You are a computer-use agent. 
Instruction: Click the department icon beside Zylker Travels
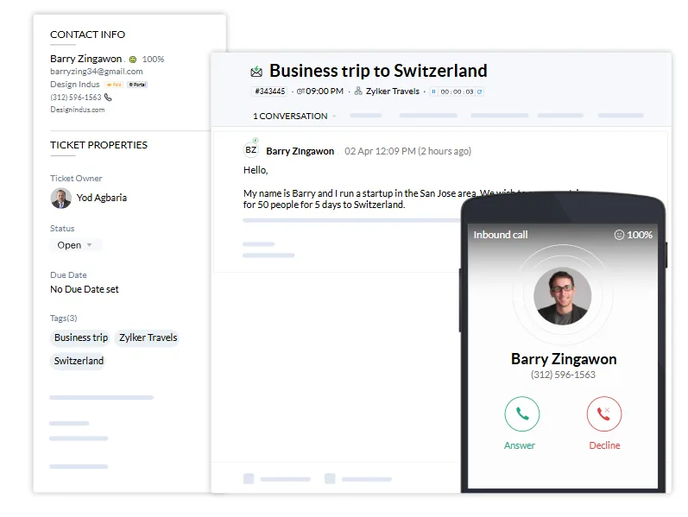pos(358,91)
